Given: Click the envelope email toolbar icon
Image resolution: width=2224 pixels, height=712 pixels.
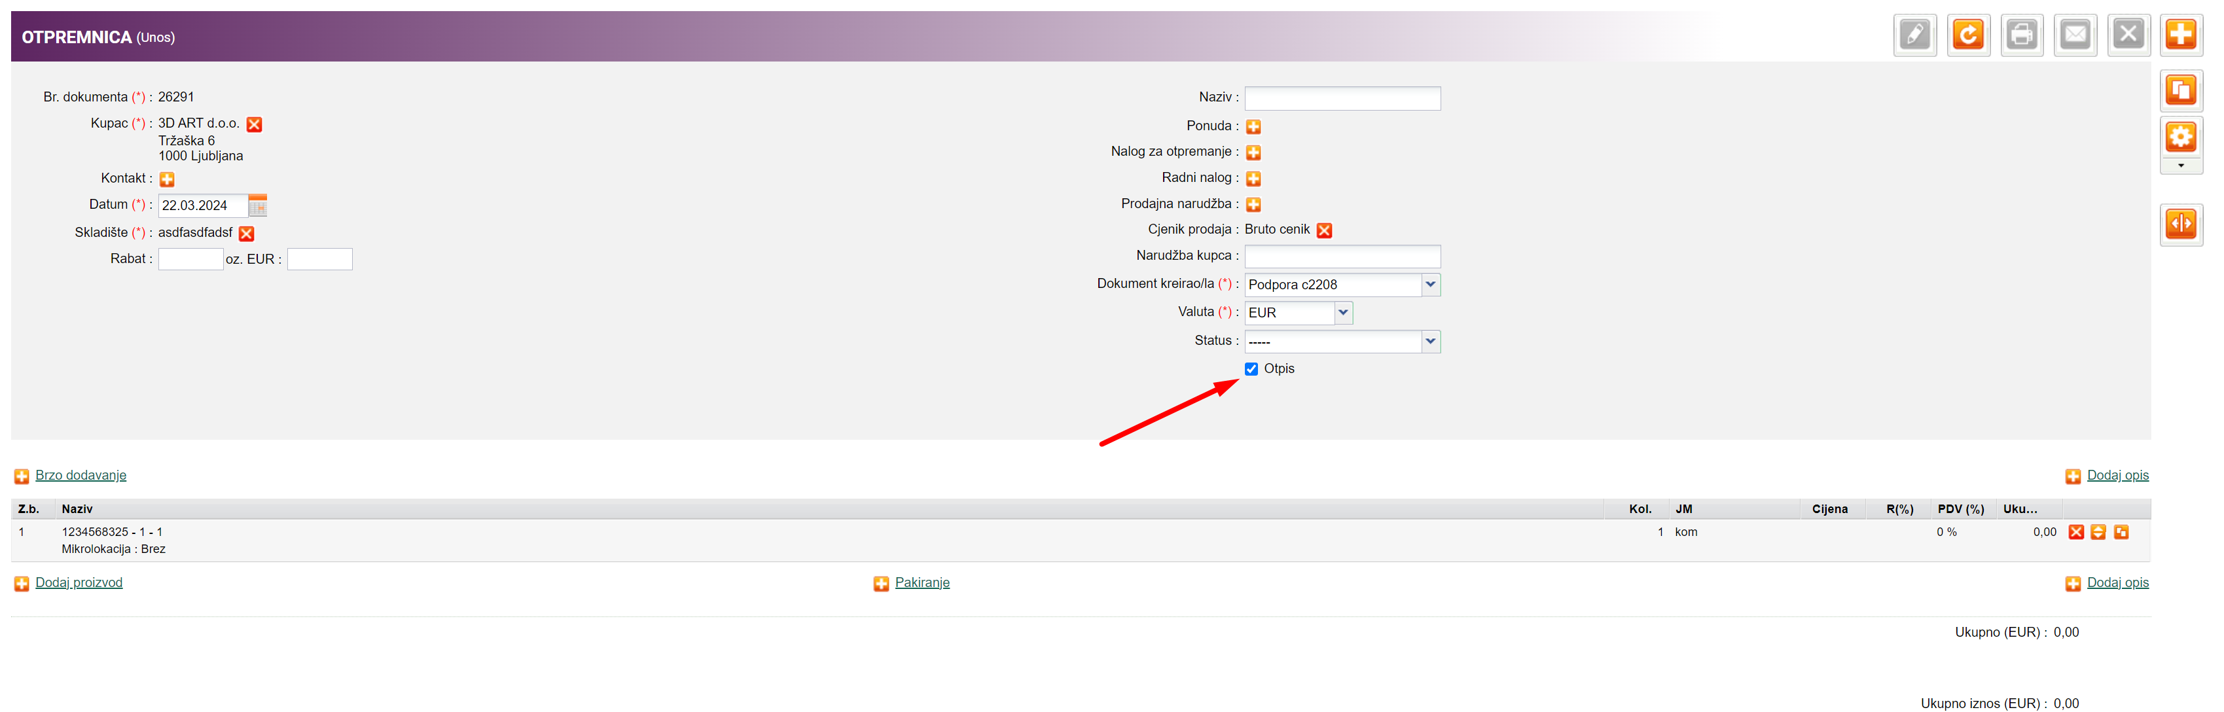Looking at the screenshot, I should click(2075, 35).
